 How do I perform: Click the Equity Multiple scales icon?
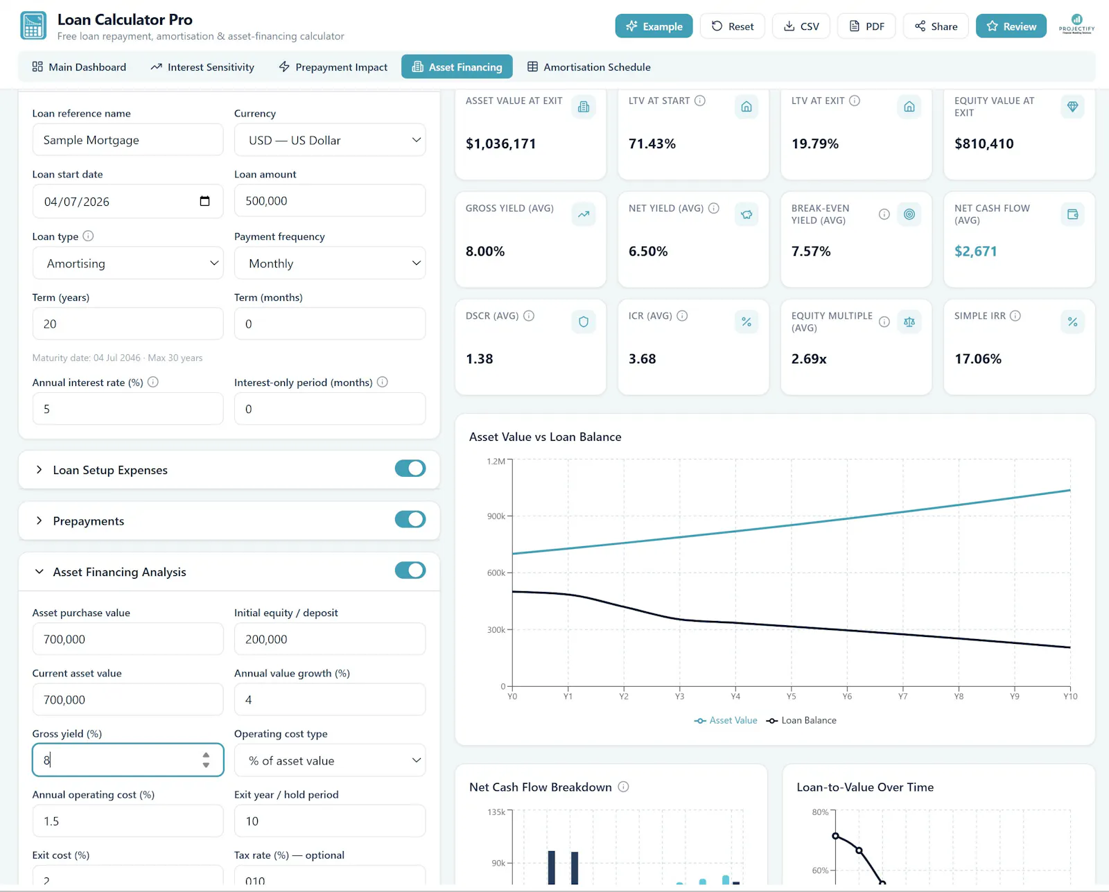pos(909,322)
